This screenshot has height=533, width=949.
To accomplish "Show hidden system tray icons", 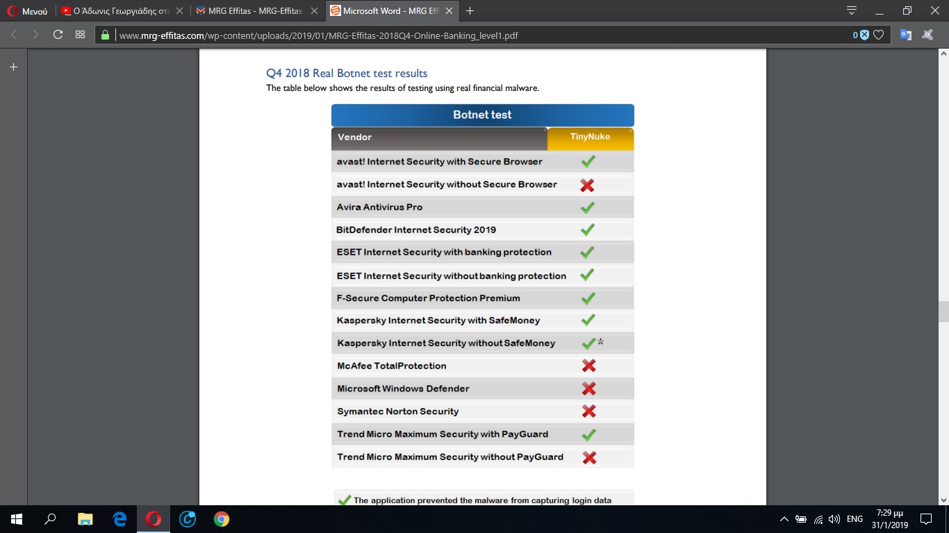I will (x=784, y=519).
